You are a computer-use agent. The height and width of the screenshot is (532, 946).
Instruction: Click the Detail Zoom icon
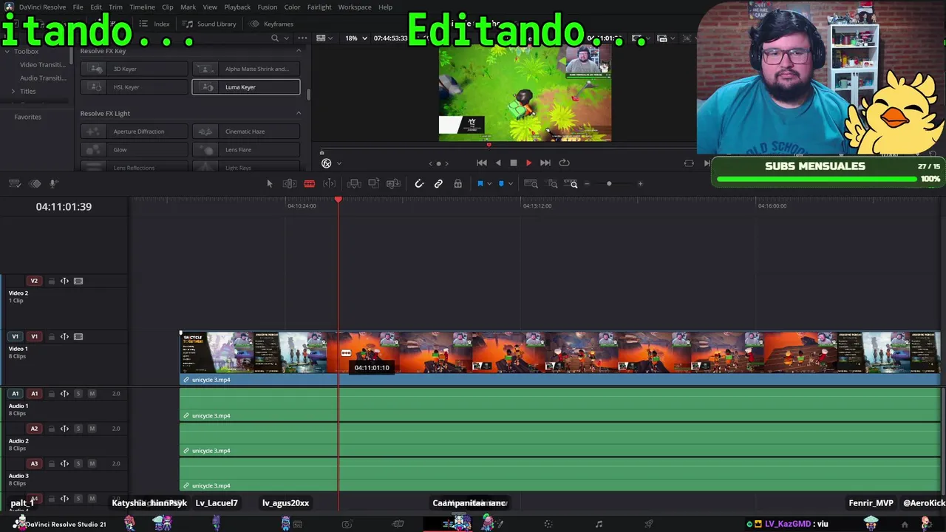(553, 184)
